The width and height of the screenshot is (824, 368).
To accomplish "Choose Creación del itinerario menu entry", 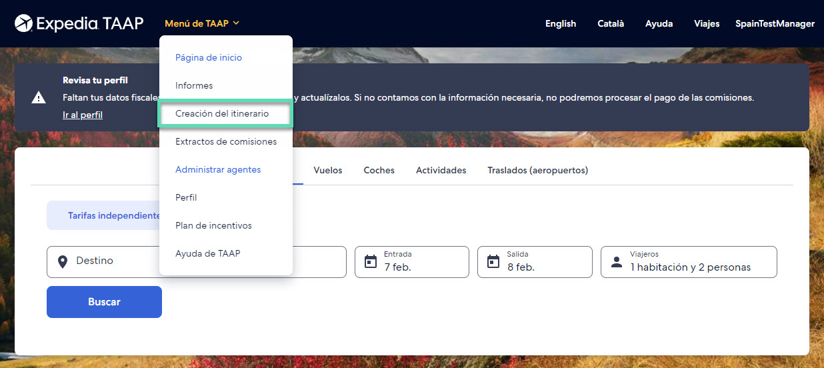I will (222, 113).
